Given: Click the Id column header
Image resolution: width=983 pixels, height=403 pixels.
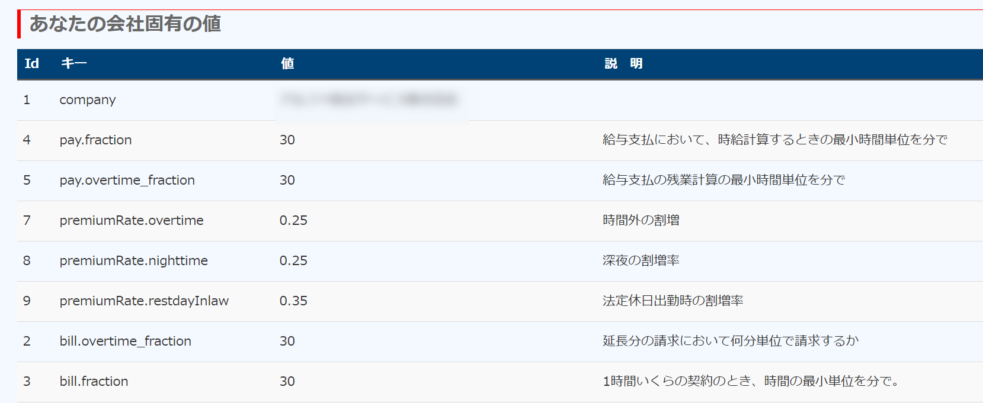Looking at the screenshot, I should click(x=31, y=63).
